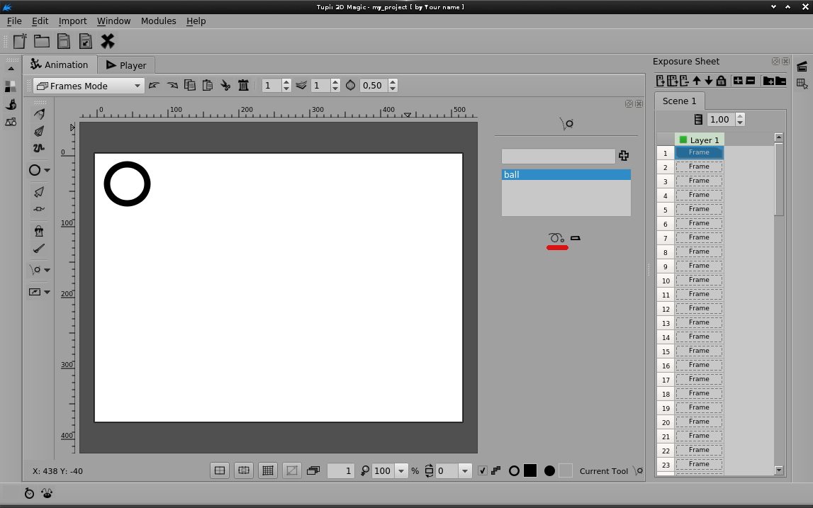
Task: Select the ball tween in the list
Action: tap(566, 174)
